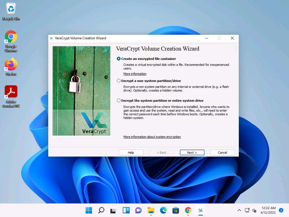Screen dimensions: 289x217
Task: Expand the hidden system tray icons chevron
Action: tap(239, 210)
